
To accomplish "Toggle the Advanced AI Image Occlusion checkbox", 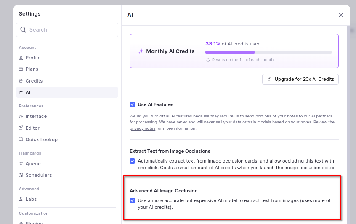I will [x=133, y=200].
